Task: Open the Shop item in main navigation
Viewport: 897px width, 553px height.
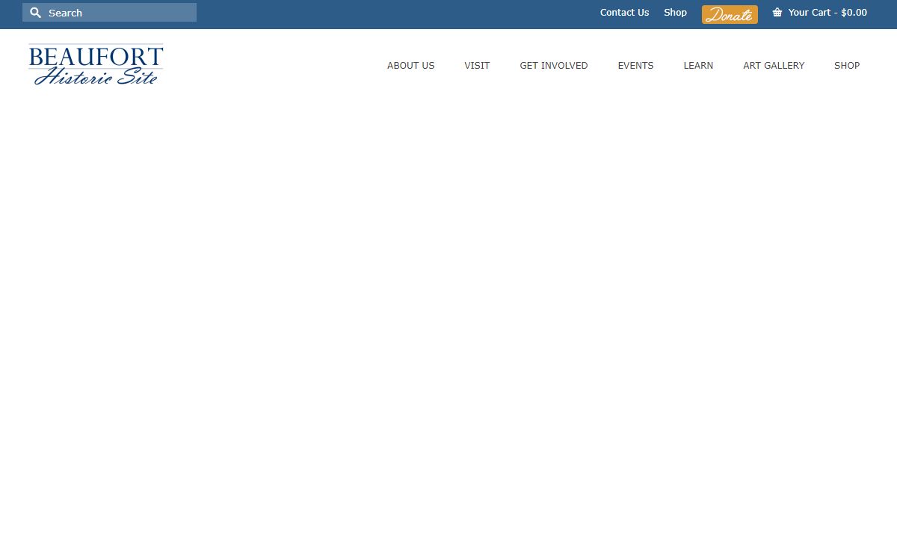Action: [x=847, y=66]
